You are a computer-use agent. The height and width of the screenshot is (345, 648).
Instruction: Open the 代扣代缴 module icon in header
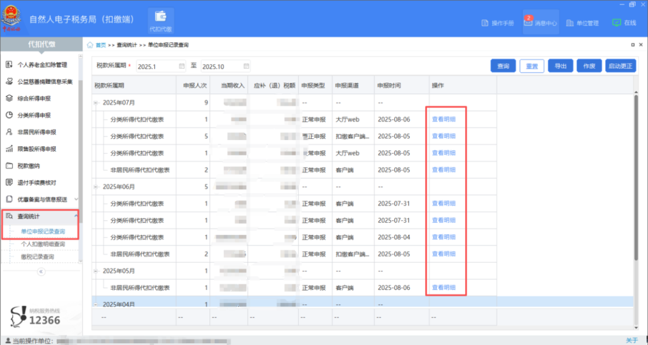(160, 17)
